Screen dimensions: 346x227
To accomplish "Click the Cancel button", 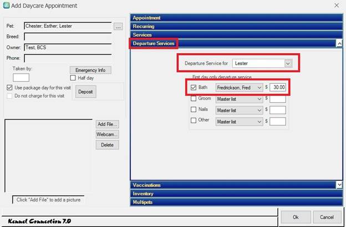I will point(327,217).
